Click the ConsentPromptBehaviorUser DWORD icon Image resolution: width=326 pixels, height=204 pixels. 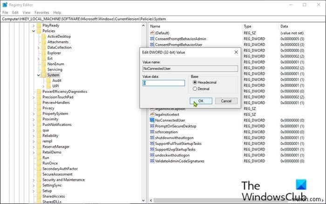[x=152, y=45]
